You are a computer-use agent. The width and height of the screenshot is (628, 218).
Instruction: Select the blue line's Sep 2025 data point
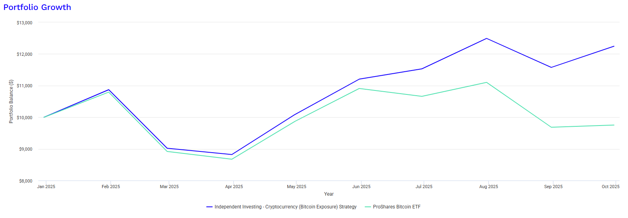(551, 67)
